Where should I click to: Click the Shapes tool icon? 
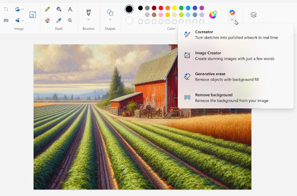tap(110, 13)
